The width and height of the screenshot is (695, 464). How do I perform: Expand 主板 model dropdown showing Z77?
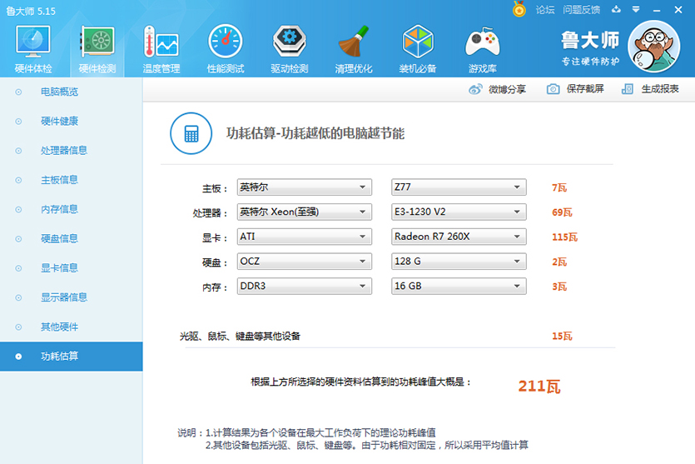pyautogui.click(x=459, y=187)
